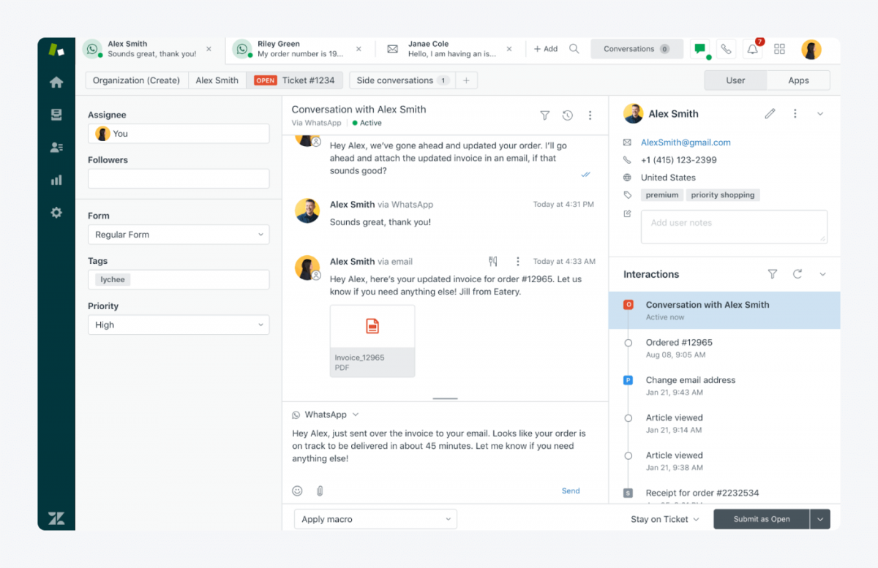Click the composer resize handle bar

click(x=445, y=398)
